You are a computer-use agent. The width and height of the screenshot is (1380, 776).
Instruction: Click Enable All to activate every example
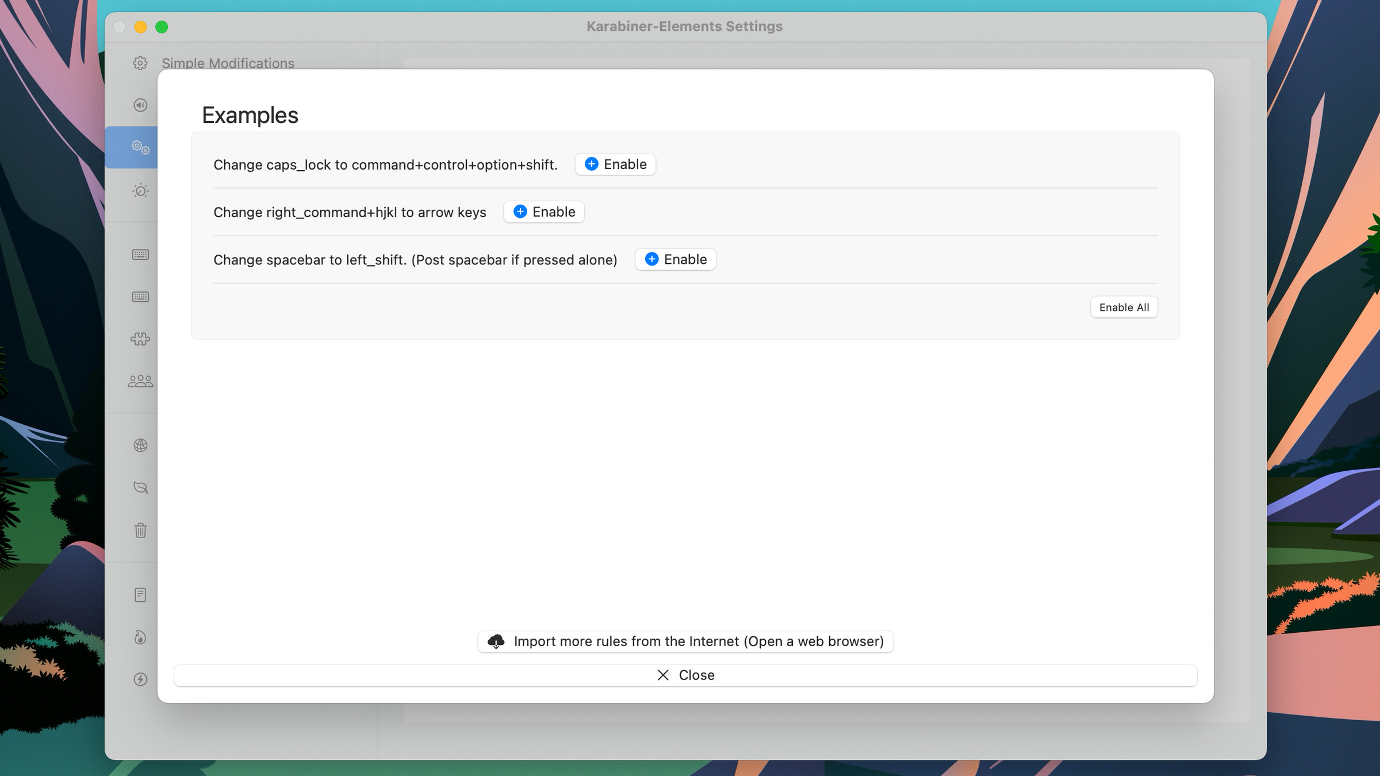tap(1124, 307)
